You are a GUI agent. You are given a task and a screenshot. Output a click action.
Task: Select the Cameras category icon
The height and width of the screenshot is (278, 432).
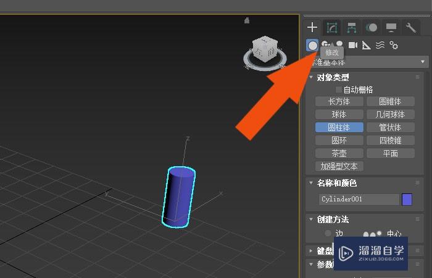click(352, 45)
